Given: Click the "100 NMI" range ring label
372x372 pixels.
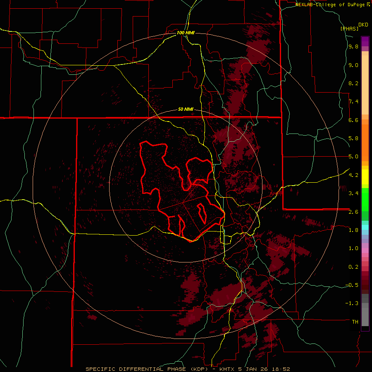Looking at the screenshot, I should (186, 33).
